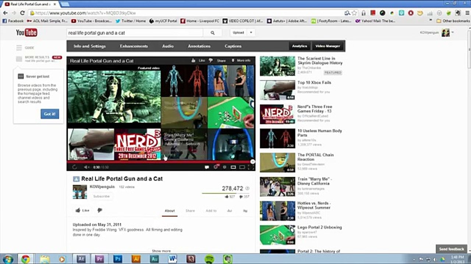Image resolution: width=471 pixels, height=264 pixels.
Task: Click the Like button below the video
Action: click(x=82, y=210)
